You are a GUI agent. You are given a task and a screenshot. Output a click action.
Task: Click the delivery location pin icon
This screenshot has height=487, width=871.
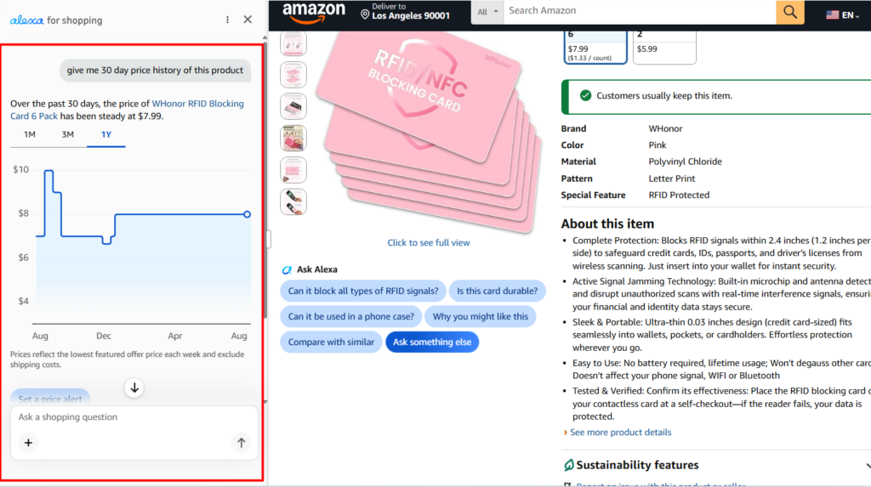[x=365, y=14]
